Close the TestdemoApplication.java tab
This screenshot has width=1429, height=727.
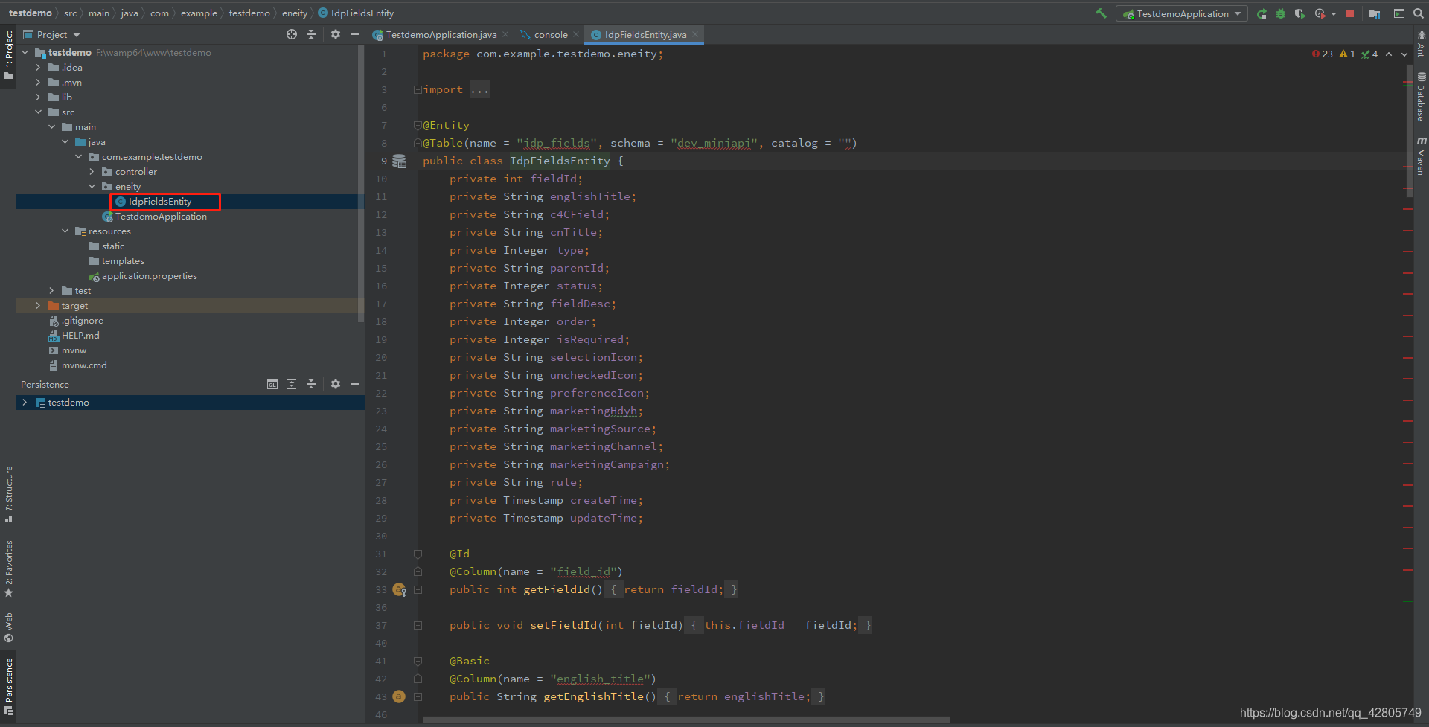[x=505, y=34]
